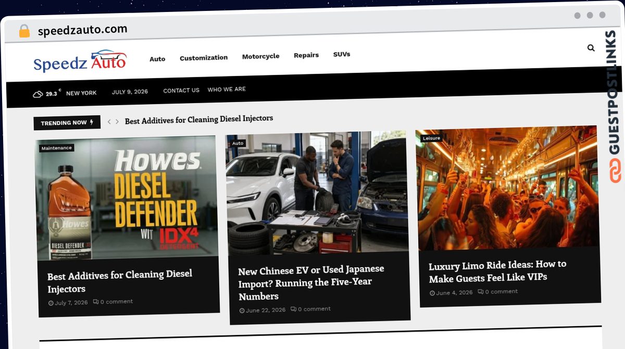
Task: Click the June 22, 2026 post date
Action: [x=266, y=310]
